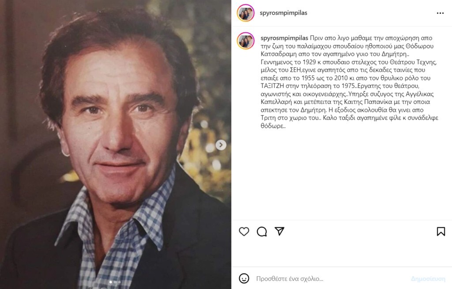Open the three-dot more options menu
This screenshot has height=289, width=452.
point(440,13)
